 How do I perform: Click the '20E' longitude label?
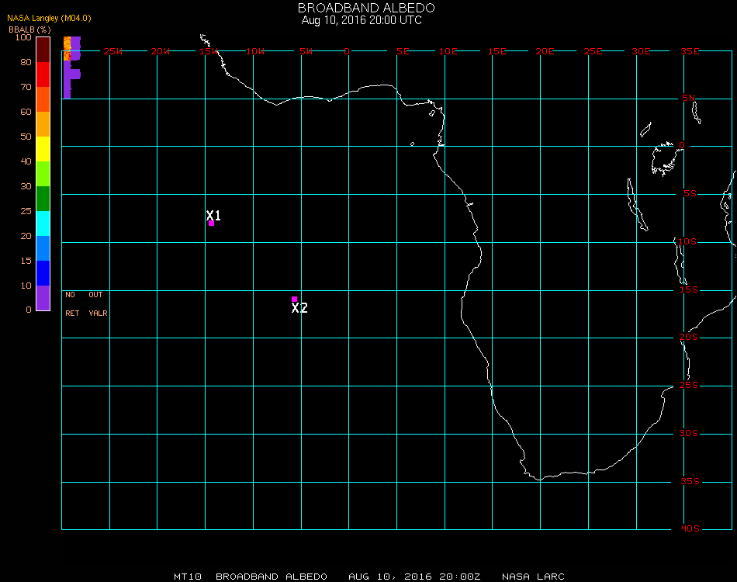(545, 51)
